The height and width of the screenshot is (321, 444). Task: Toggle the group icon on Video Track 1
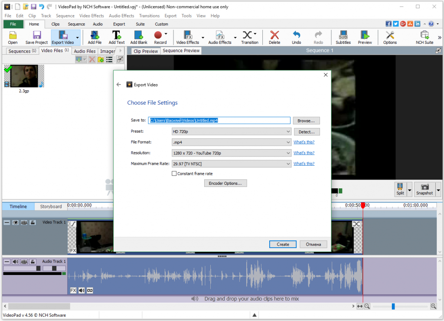point(24,223)
